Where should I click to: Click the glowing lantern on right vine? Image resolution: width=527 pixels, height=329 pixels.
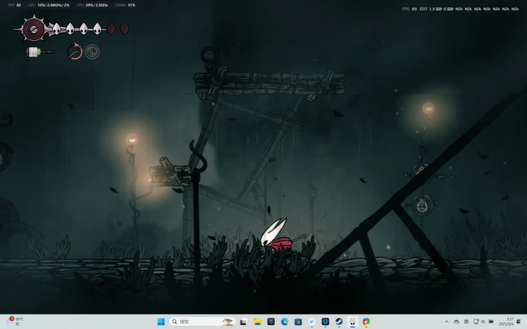point(428,108)
